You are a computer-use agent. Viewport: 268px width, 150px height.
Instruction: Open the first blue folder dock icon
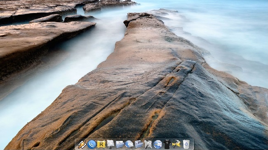coord(120,144)
